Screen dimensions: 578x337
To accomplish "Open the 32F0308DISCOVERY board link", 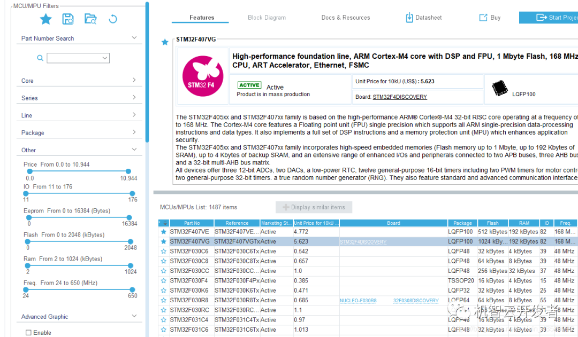I will coord(416,301).
